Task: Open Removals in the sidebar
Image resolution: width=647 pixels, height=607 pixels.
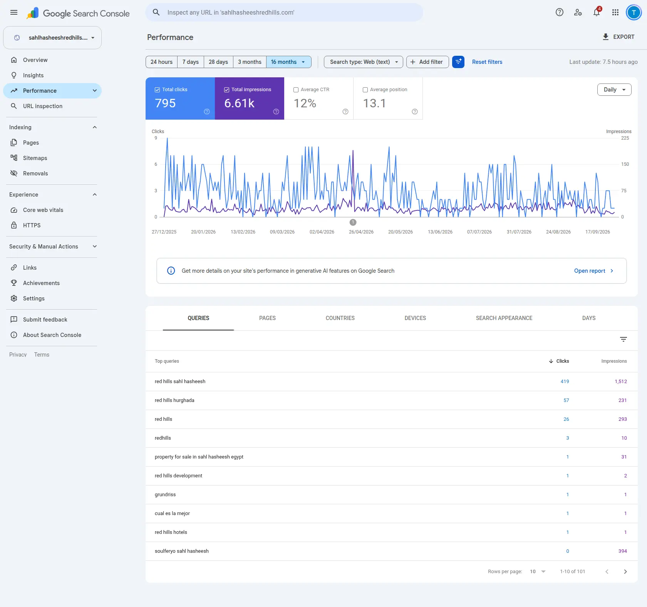Action: pyautogui.click(x=35, y=173)
